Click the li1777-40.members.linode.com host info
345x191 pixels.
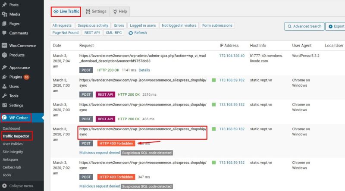[x=266, y=58]
